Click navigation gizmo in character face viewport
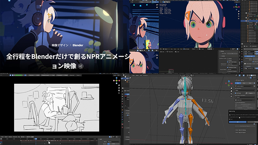The height and width of the screenshot is (145, 258). pyautogui.click(x=236, y=7)
